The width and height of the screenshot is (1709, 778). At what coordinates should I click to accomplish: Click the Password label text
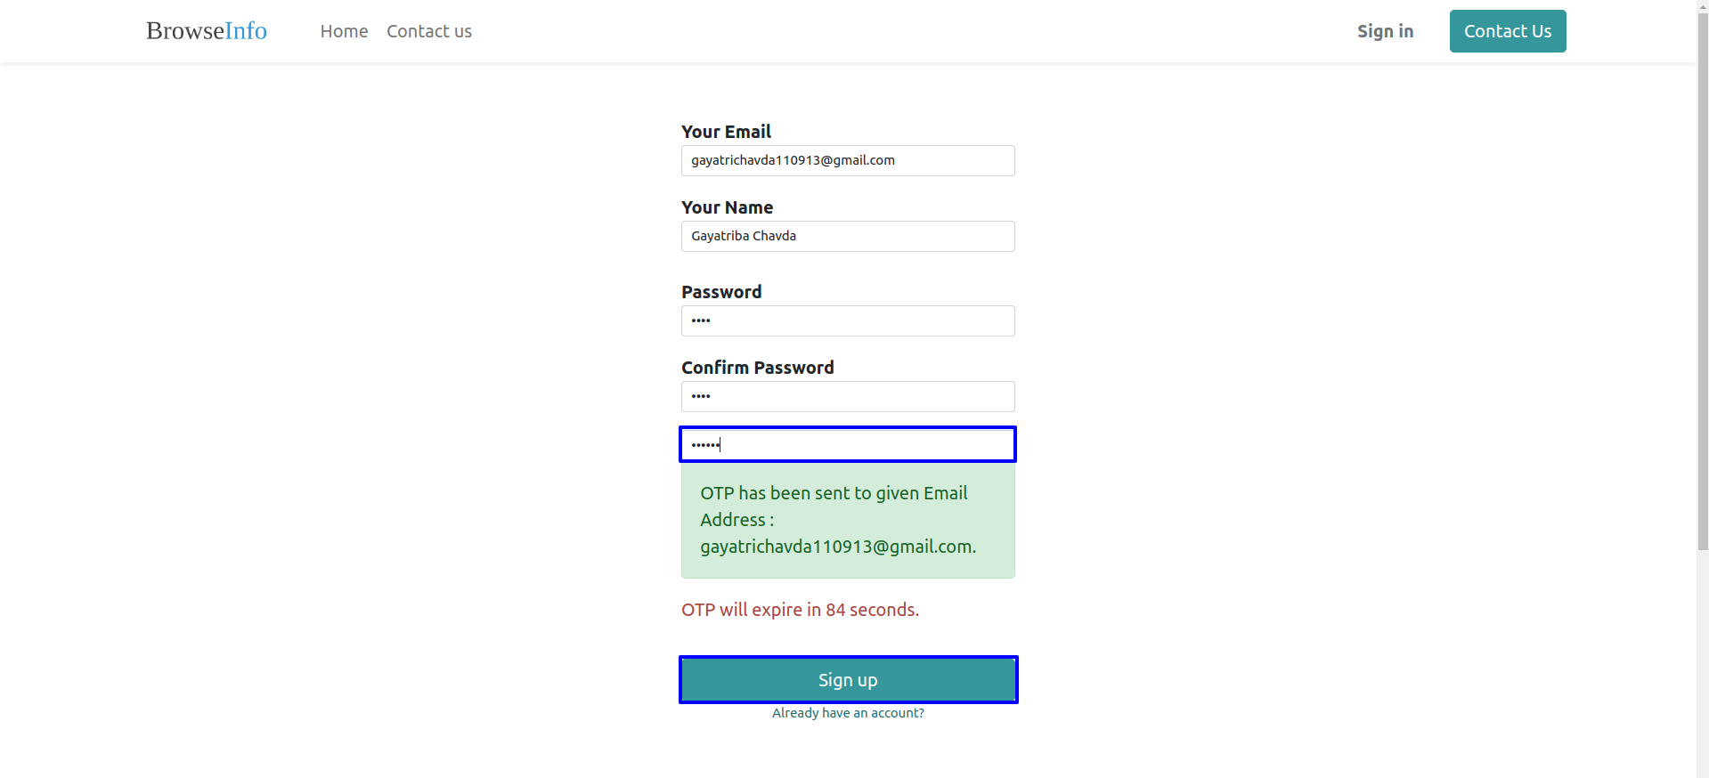coord(721,292)
